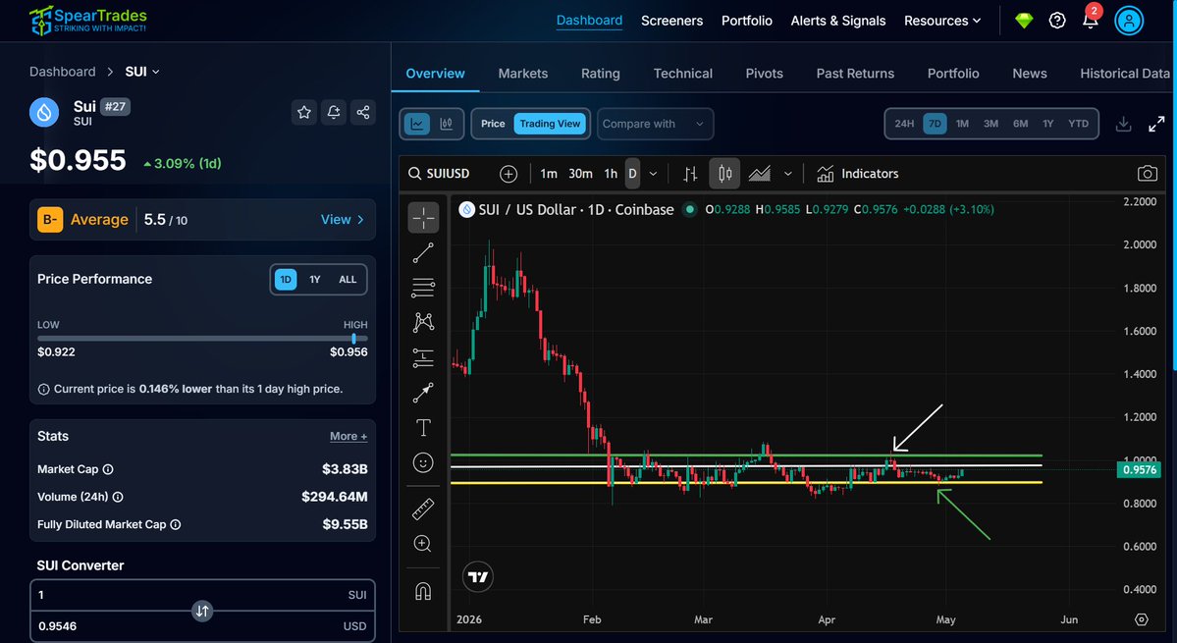Set a price alert with bell-plus icon
The height and width of the screenshot is (643, 1177).
pos(334,113)
